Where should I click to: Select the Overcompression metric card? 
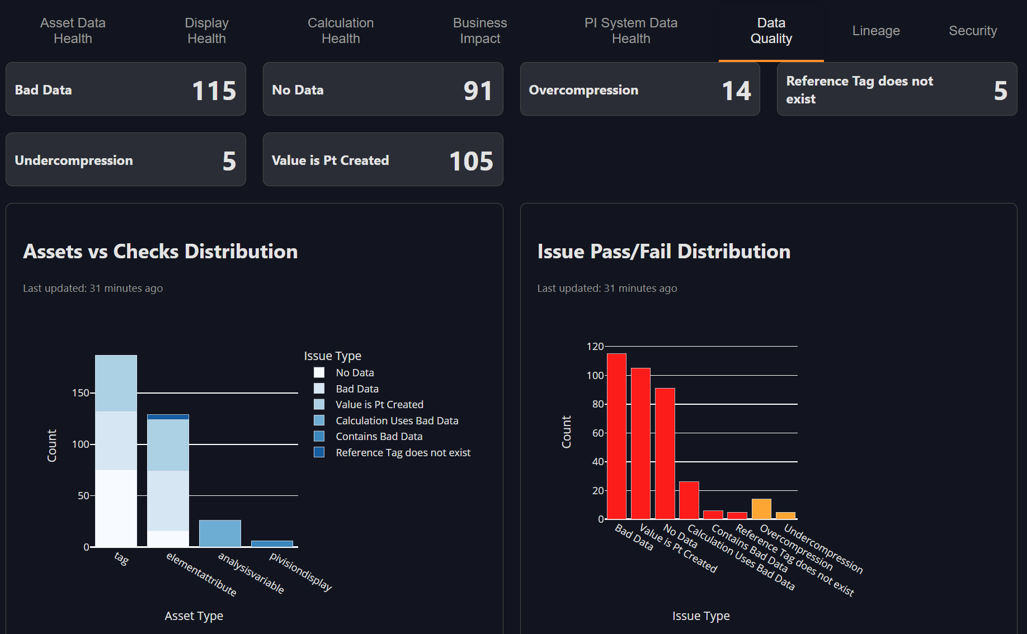coord(639,89)
